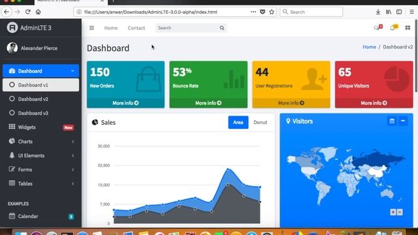
Task: Bookmark this page with star icon
Action: click(x=272, y=12)
